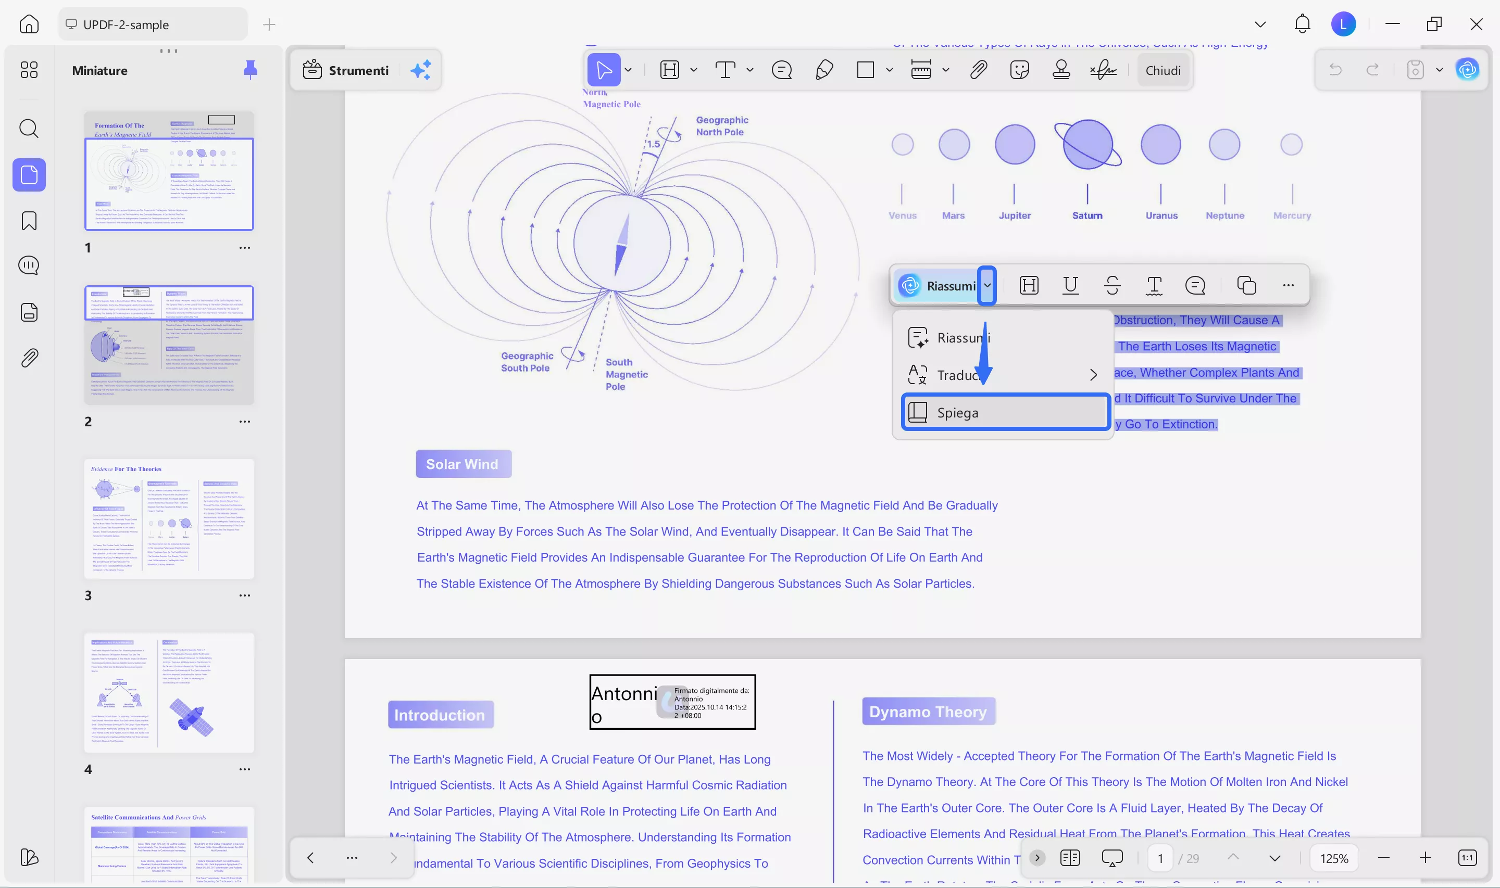The height and width of the screenshot is (888, 1500).
Task: Open Bookmarks panel in left sidebar
Action: click(29, 221)
